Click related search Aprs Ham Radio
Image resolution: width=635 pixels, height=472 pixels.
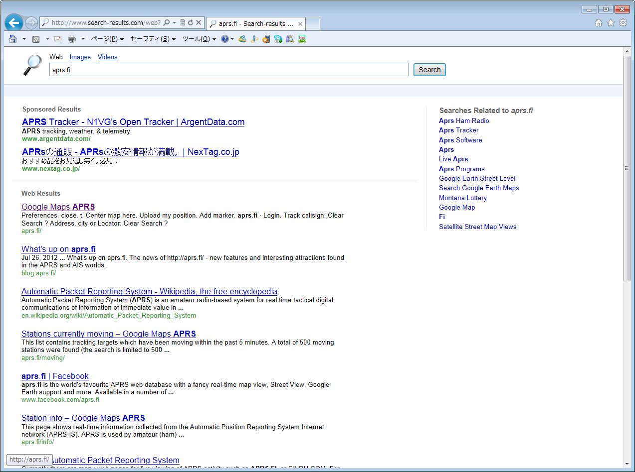point(464,120)
